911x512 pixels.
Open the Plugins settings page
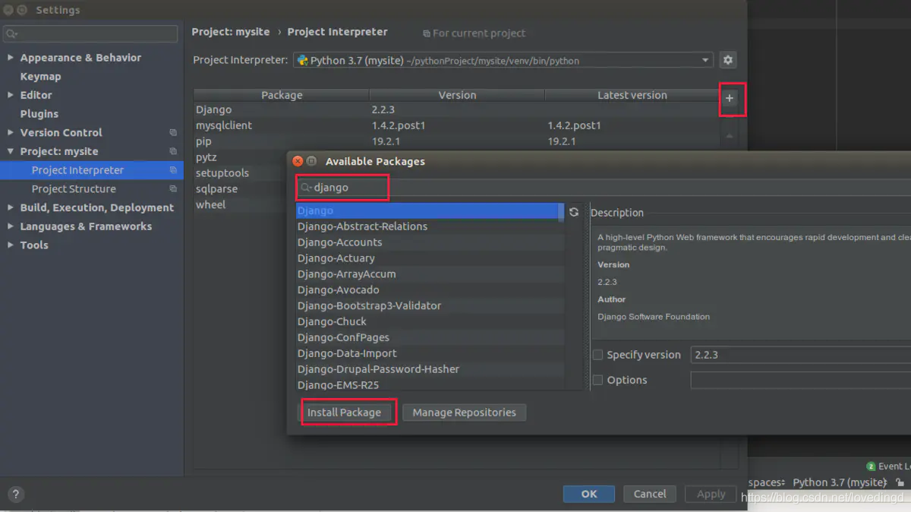39,113
